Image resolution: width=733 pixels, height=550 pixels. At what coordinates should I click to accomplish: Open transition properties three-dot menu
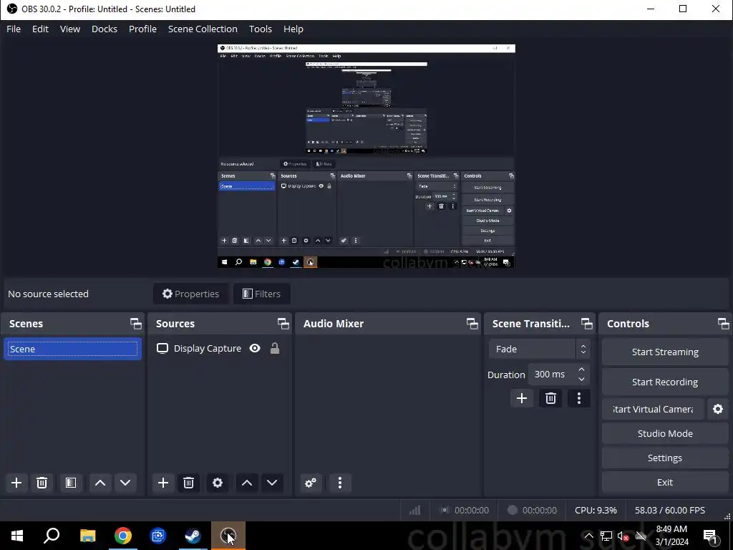(579, 398)
